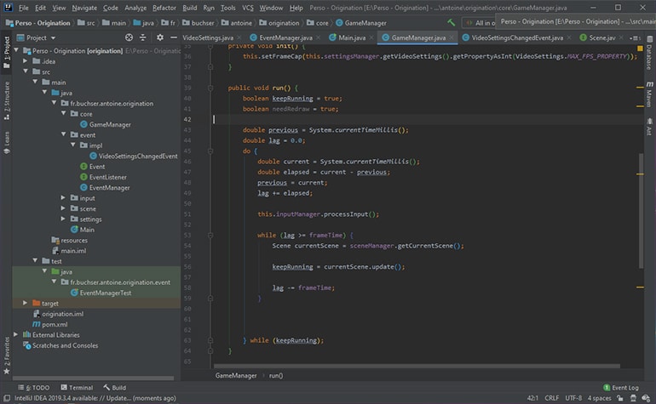Open Project panel settings gear
The height and width of the screenshot is (404, 656).
(x=160, y=37)
